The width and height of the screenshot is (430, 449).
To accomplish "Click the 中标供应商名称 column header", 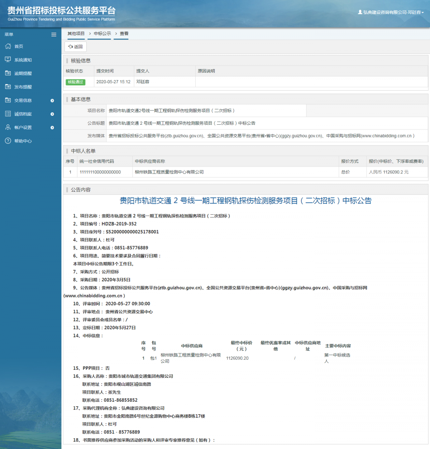I will pos(150,161).
